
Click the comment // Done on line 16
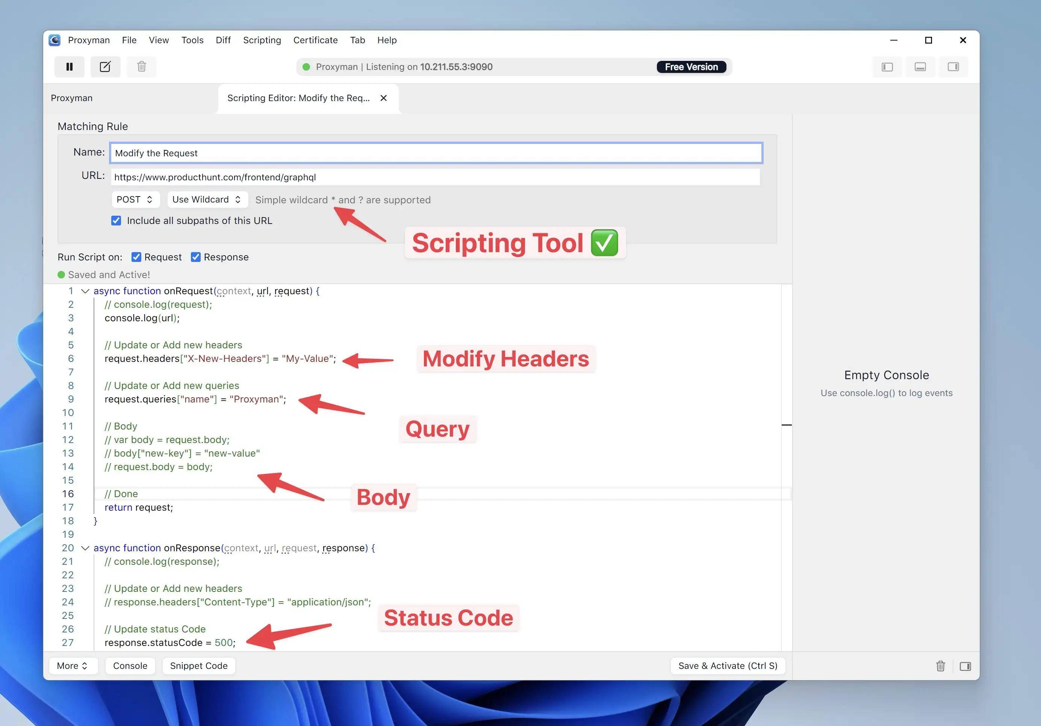click(121, 494)
